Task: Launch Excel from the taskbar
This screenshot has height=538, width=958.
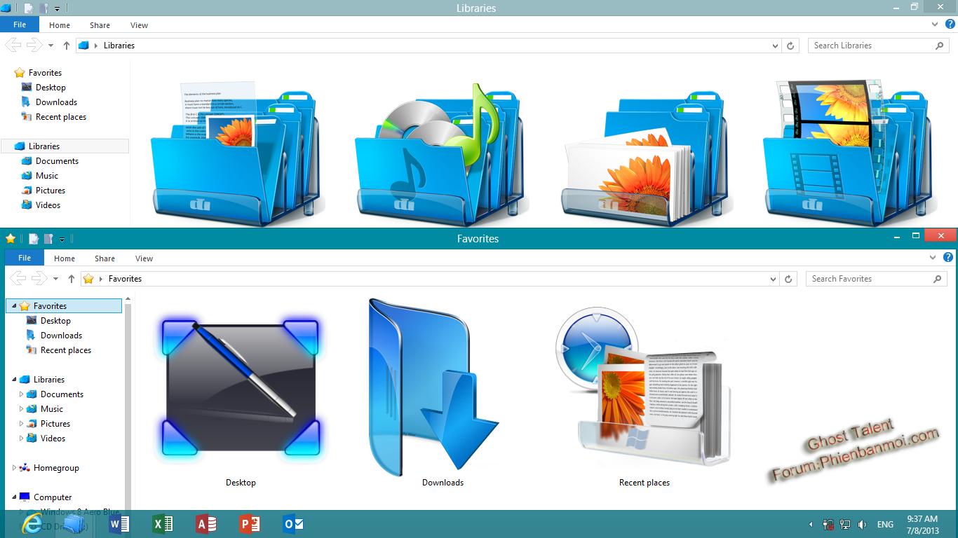Action: (x=163, y=524)
